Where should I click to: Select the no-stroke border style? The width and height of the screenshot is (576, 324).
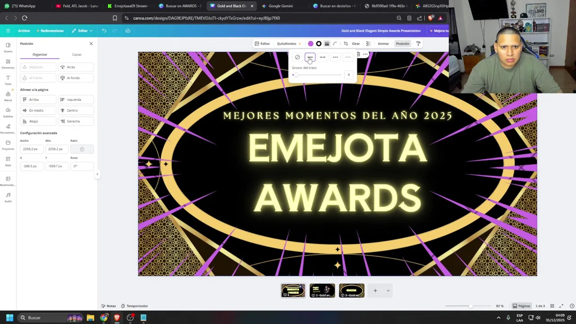pyautogui.click(x=297, y=57)
